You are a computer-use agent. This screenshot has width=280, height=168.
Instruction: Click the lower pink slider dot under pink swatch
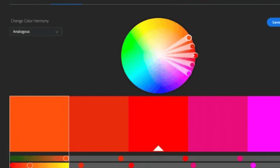pyautogui.click(x=193, y=165)
